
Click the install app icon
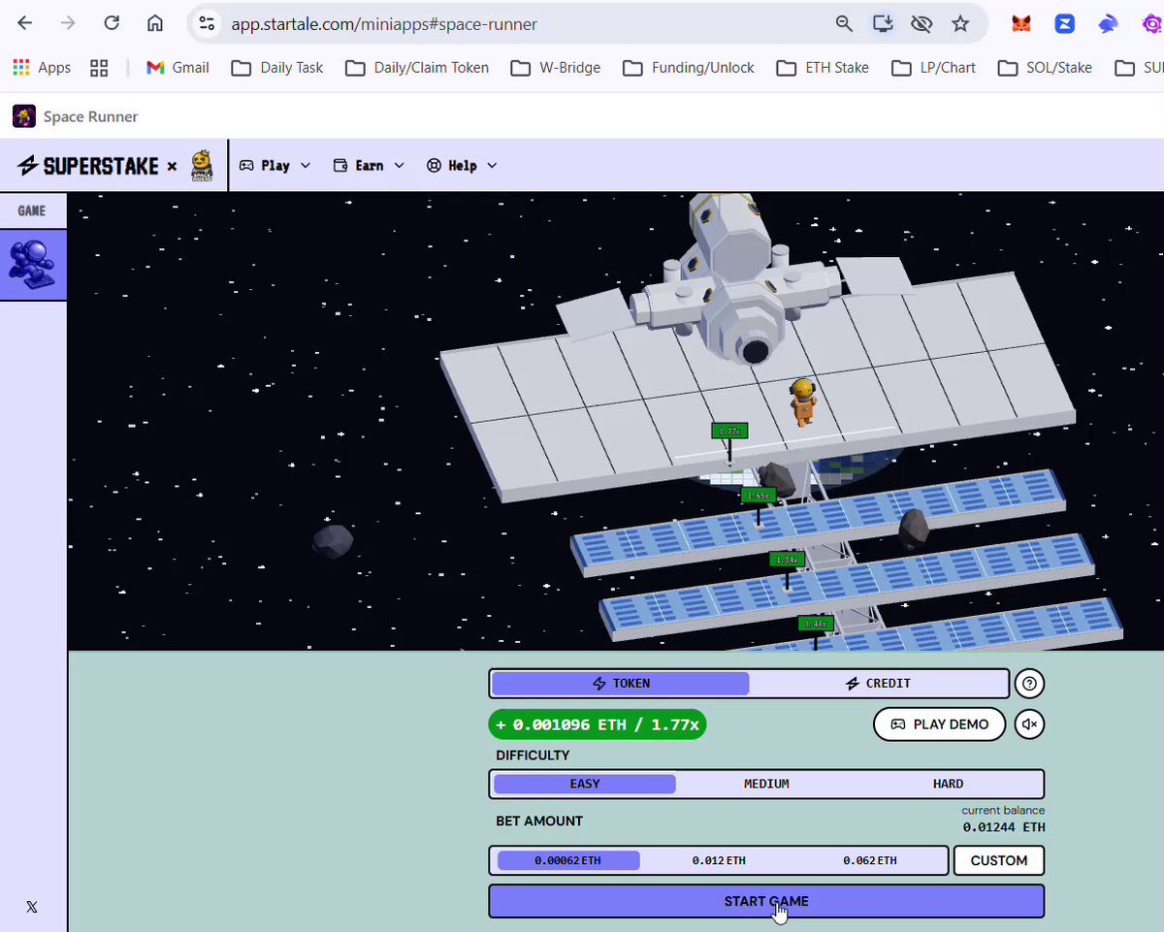883,23
